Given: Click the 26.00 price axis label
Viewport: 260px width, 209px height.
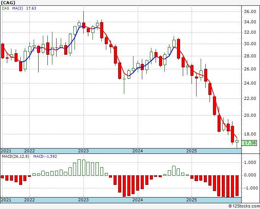Looking at the screenshot, I should tap(250, 69).
